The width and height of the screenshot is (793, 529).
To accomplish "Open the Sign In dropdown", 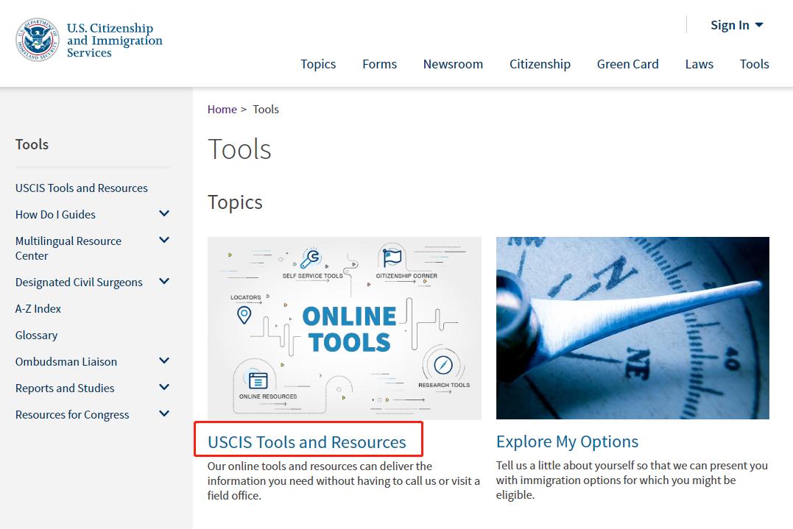I will click(x=736, y=25).
